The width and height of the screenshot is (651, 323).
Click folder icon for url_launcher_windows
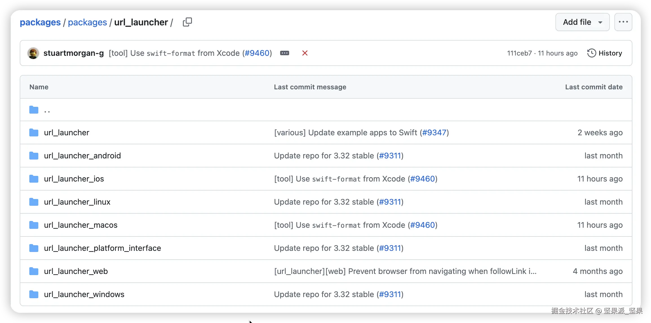pyautogui.click(x=34, y=294)
